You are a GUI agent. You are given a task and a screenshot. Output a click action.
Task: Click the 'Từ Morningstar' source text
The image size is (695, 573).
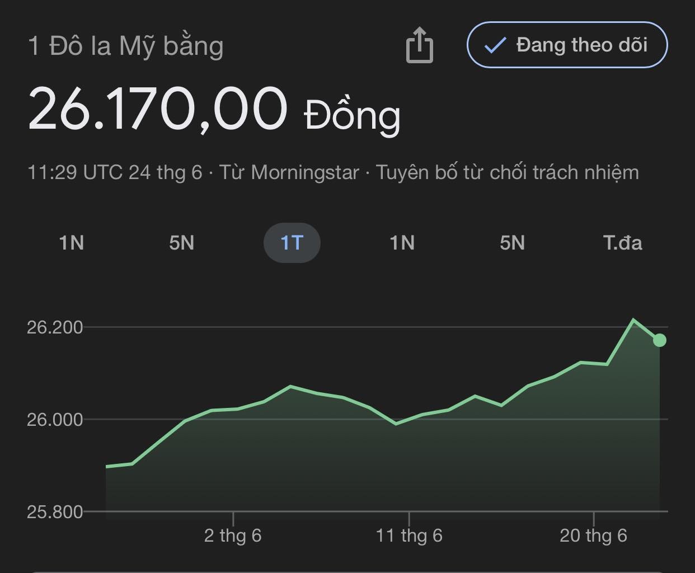(289, 172)
